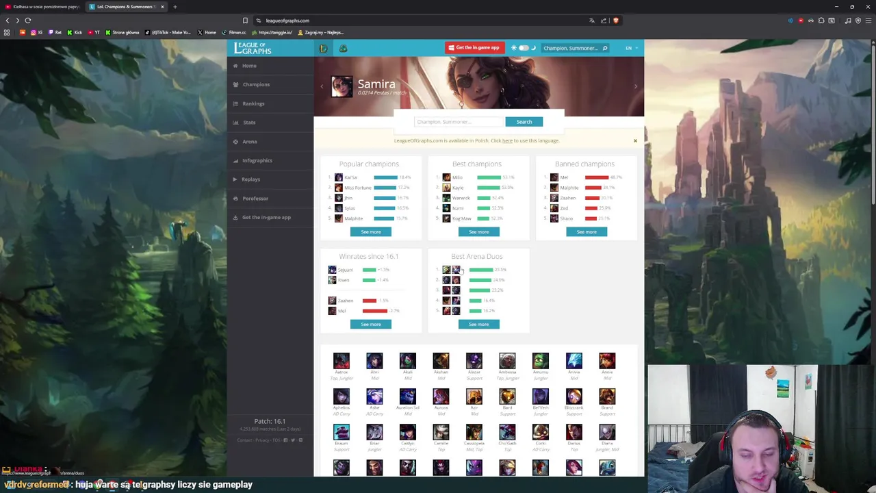876x493 pixels.
Task: Open the Aphelios champion icon
Action: click(341, 396)
